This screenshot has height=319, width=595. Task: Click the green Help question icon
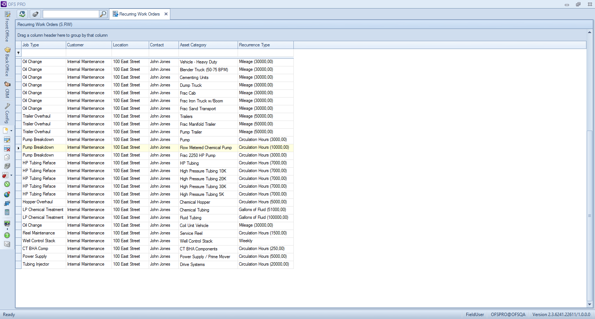7,235
